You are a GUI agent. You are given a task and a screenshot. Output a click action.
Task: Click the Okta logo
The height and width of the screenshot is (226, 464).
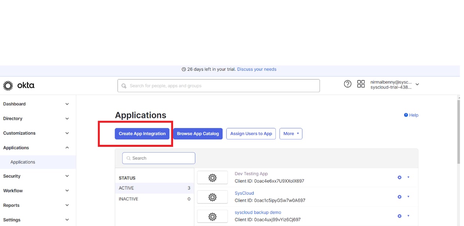point(19,85)
